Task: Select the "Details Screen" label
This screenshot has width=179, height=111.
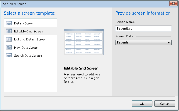Action: [x=24, y=23]
